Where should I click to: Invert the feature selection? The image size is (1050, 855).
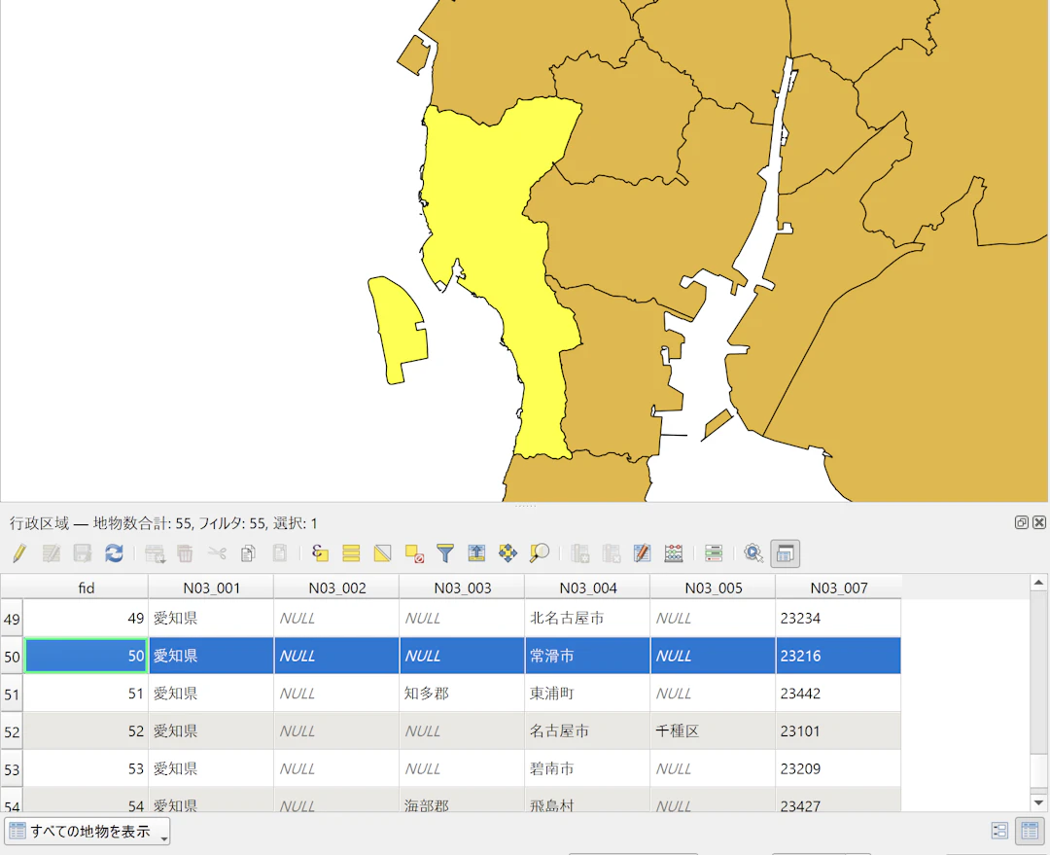pyautogui.click(x=382, y=553)
